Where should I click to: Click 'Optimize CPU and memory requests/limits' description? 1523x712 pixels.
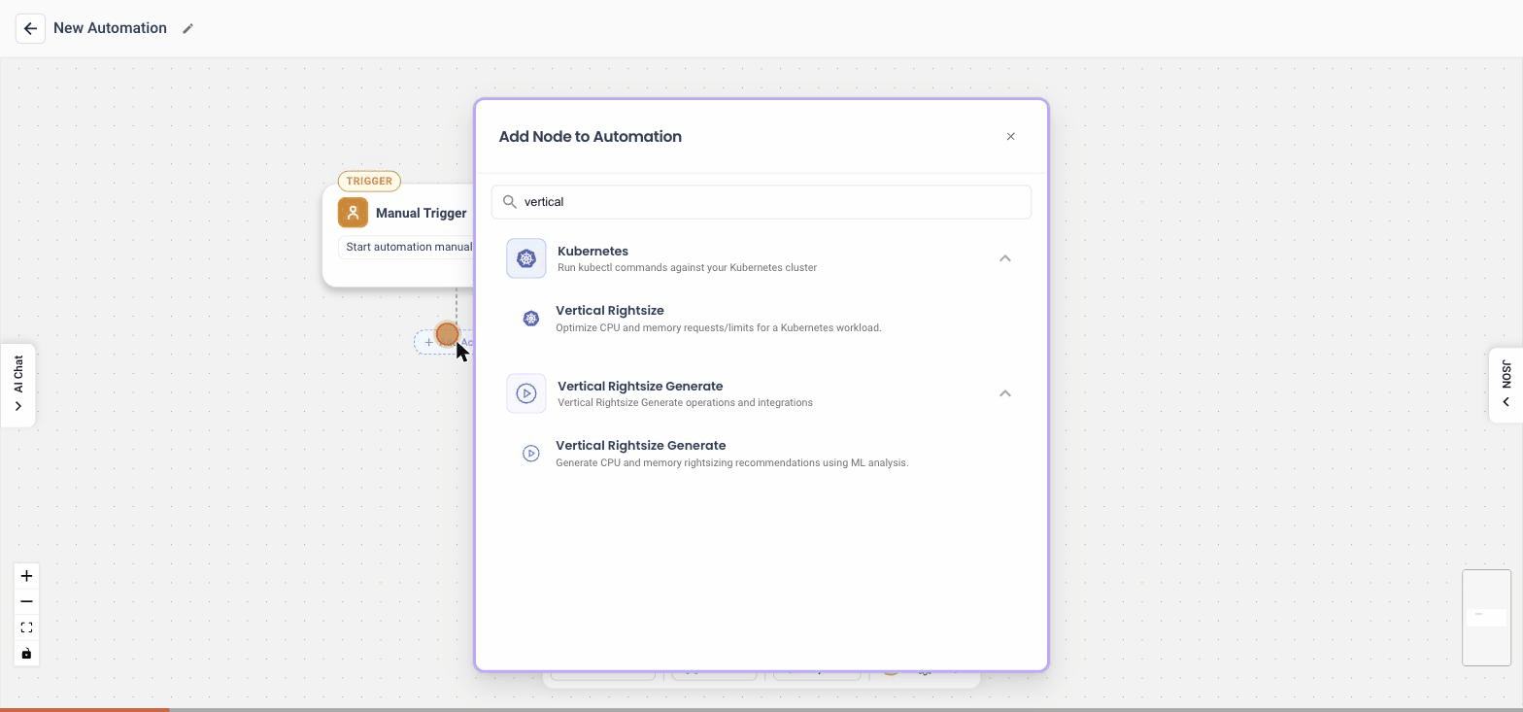point(719,327)
